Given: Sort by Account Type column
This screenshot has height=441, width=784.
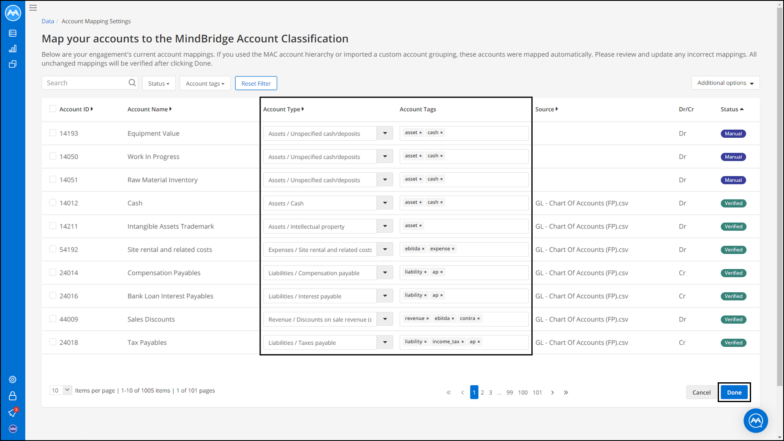Looking at the screenshot, I should [283, 109].
